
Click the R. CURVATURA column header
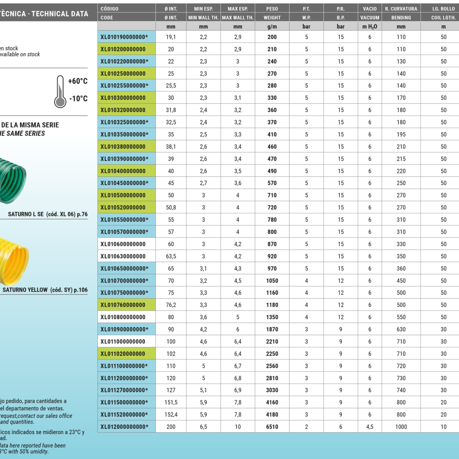pyautogui.click(x=401, y=8)
